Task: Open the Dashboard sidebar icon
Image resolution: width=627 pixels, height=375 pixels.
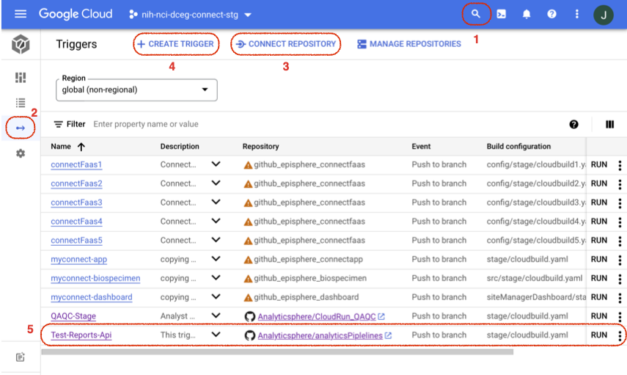Action: pos(21,77)
